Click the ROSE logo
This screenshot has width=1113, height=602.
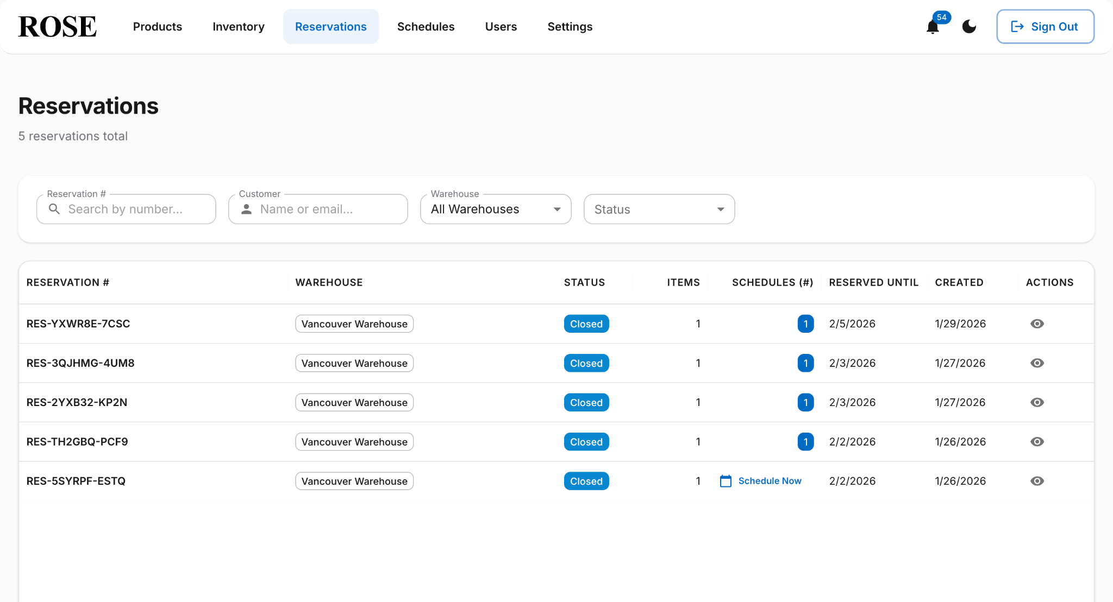pos(56,26)
